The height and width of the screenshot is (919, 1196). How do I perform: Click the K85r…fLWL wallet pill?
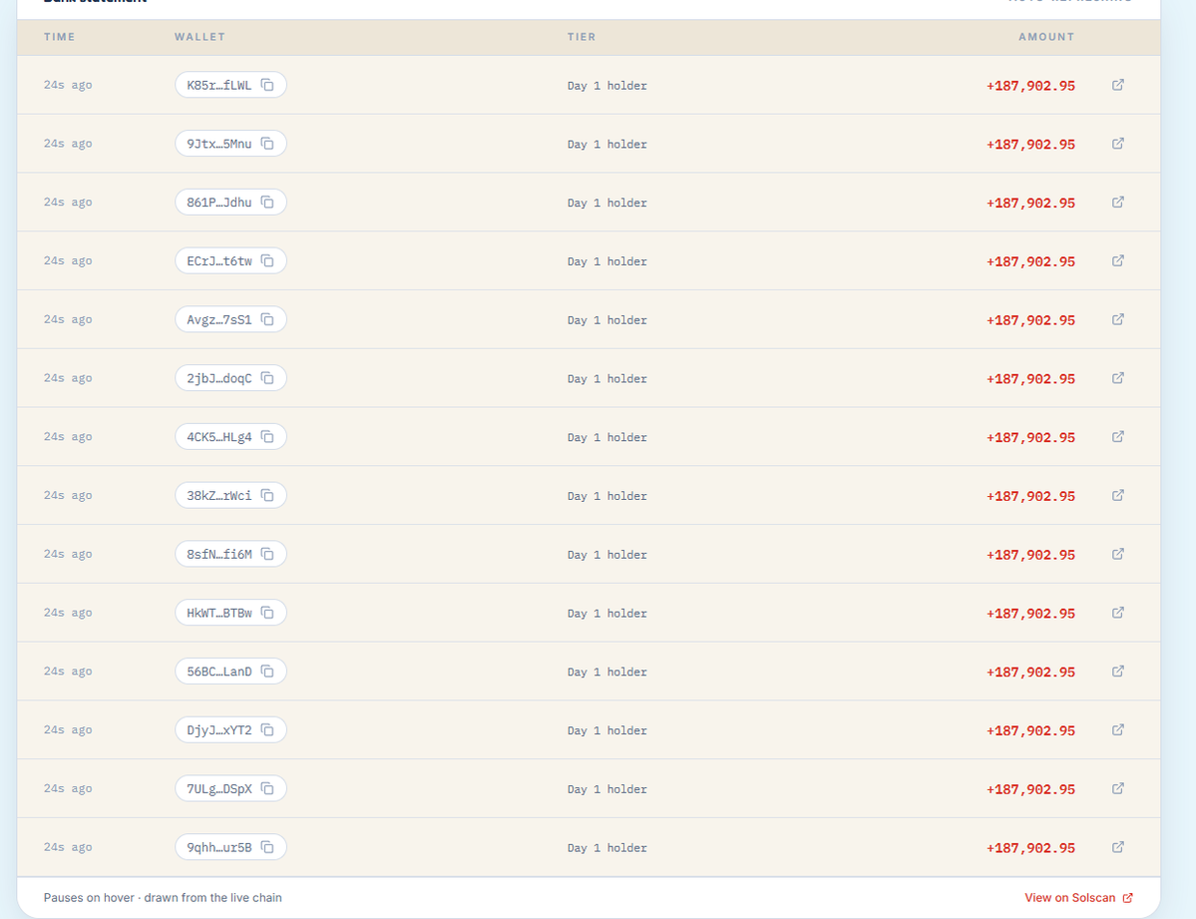230,85
